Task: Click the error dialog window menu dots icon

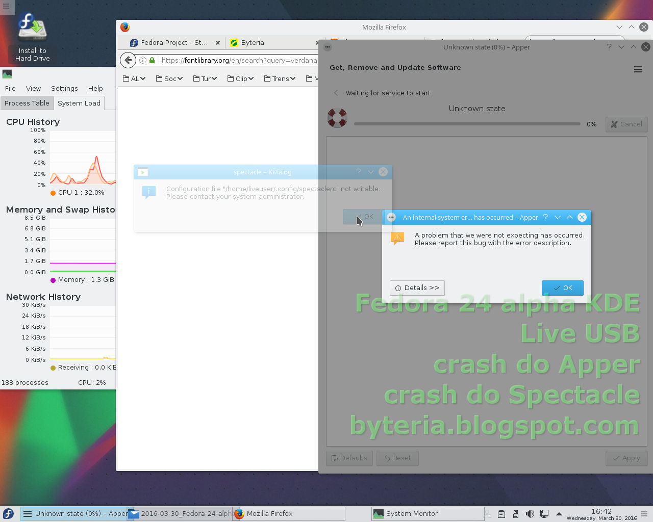Action: [391, 217]
